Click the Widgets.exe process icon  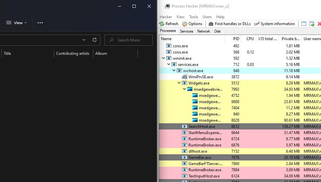click(x=185, y=83)
